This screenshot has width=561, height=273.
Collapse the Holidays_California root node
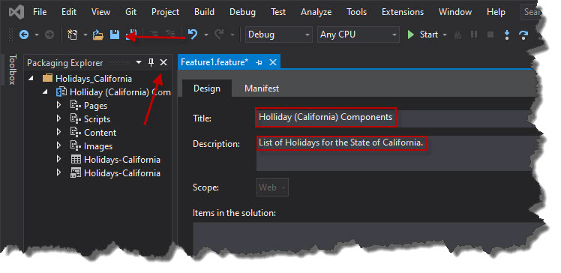click(x=31, y=78)
